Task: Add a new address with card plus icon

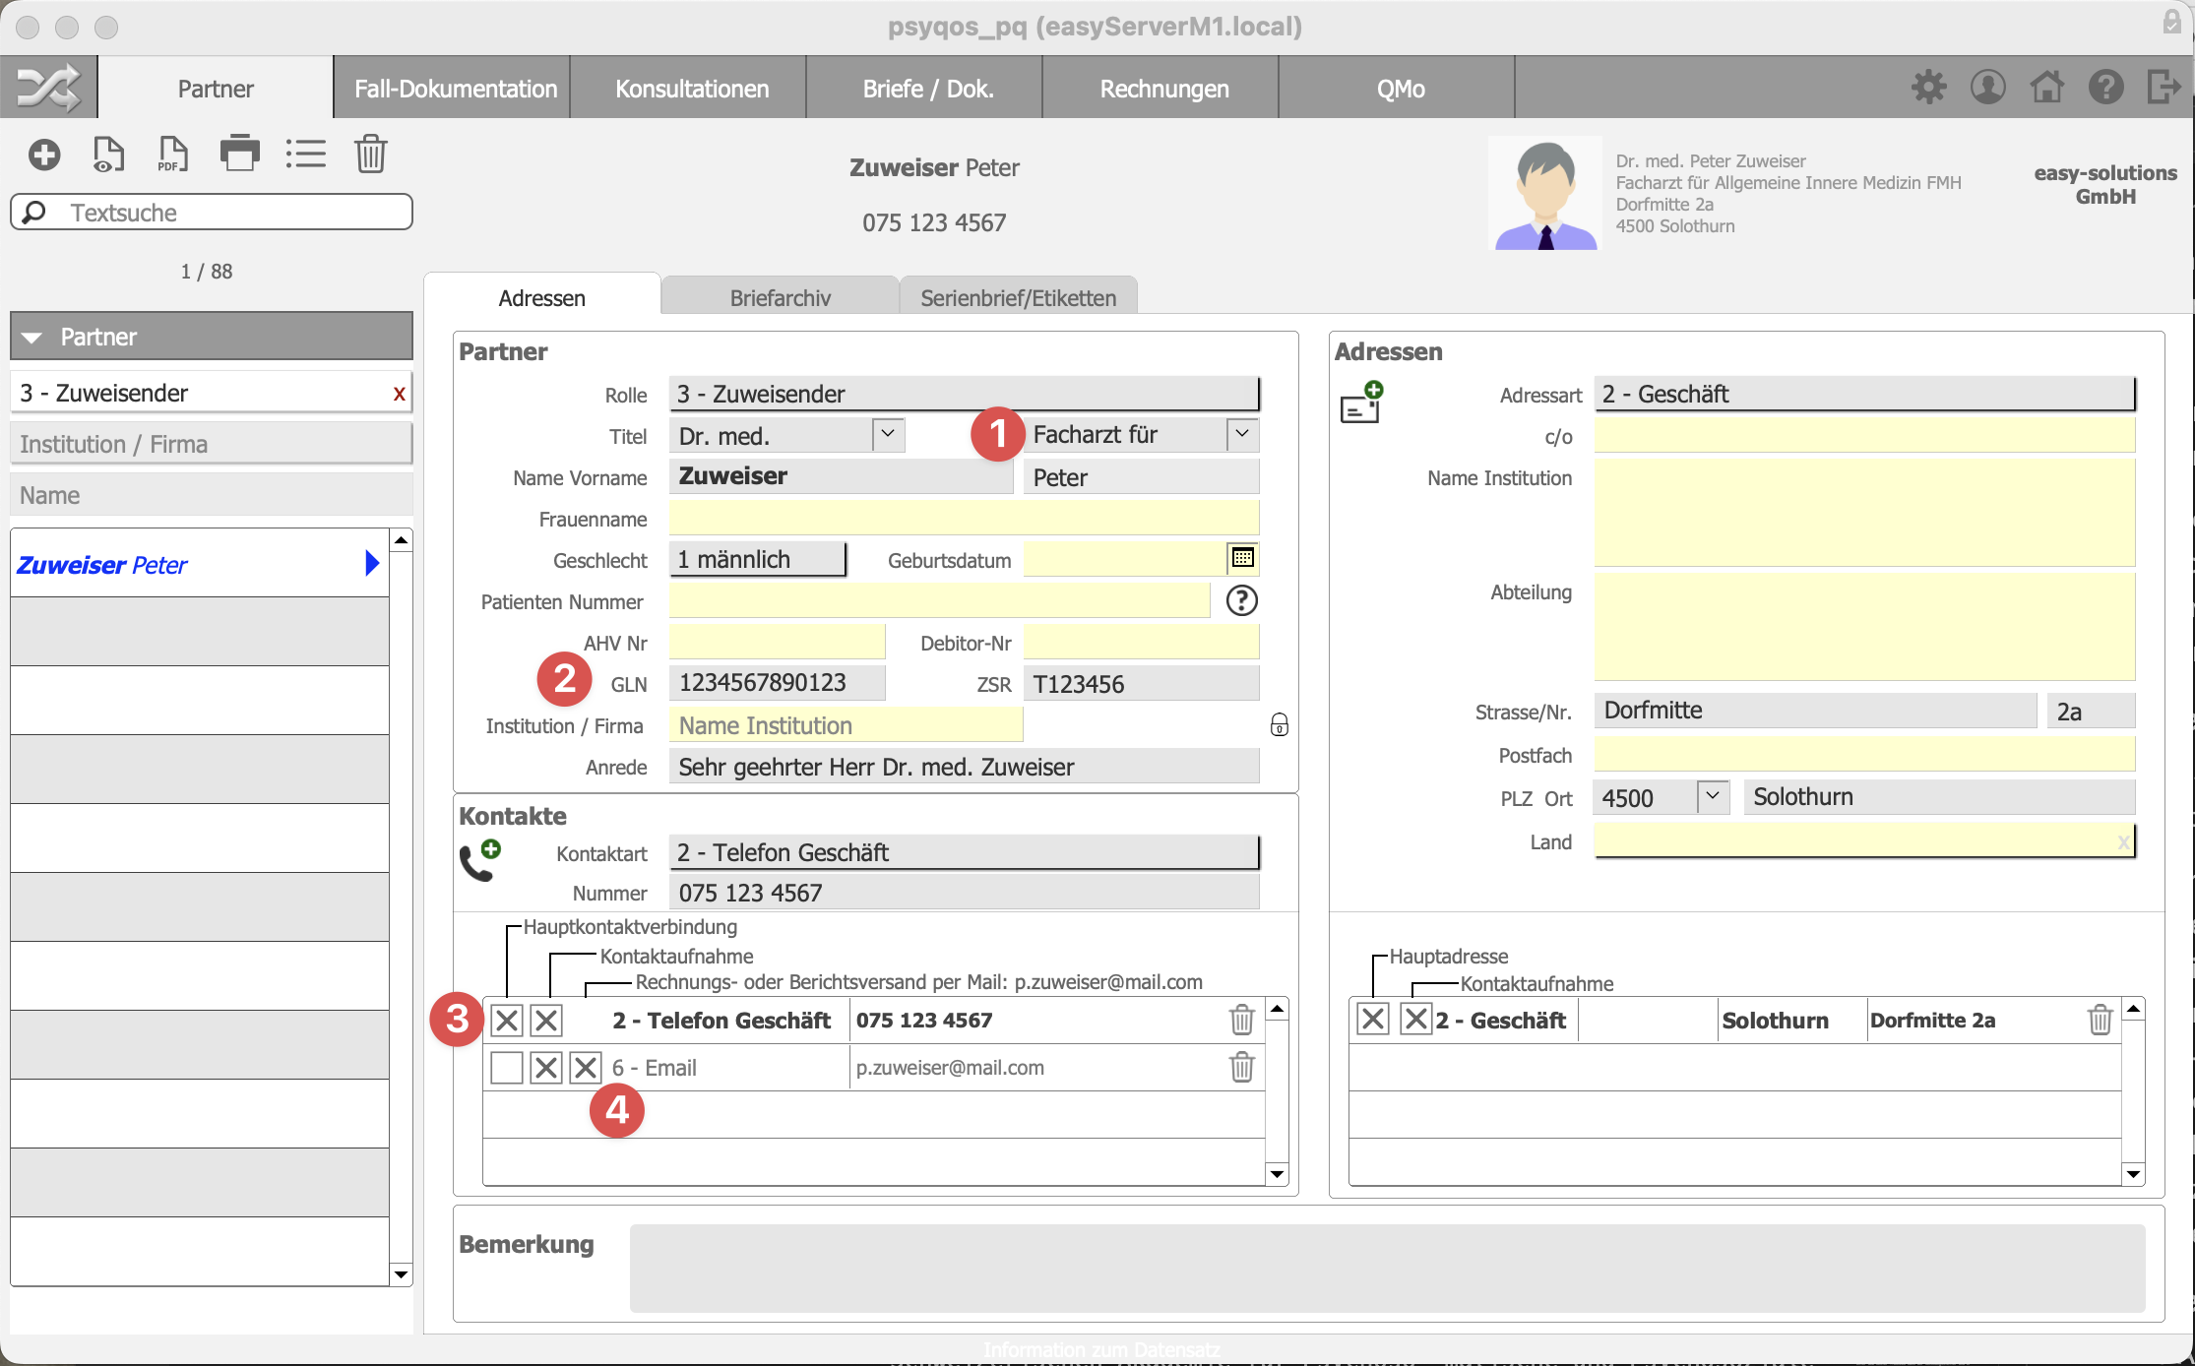Action: tap(1362, 402)
